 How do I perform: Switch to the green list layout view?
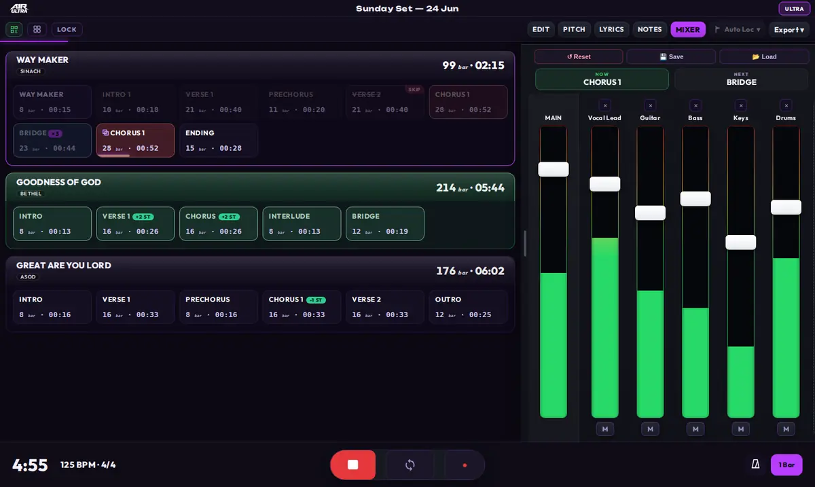[x=14, y=29]
